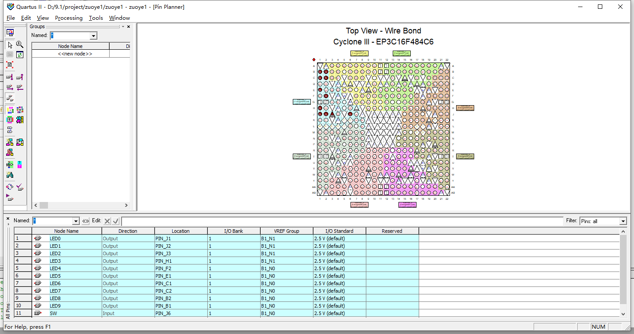Click the Edit value input field
The height and width of the screenshot is (334, 634).
[342, 221]
